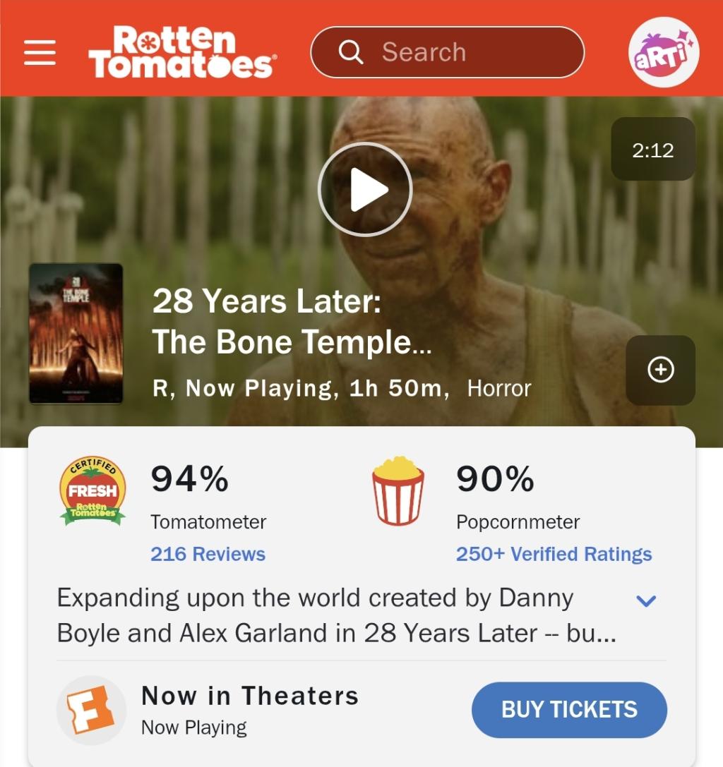Tap the magnifying glass search icon
Screen dimensions: 723x767
pyautogui.click(x=351, y=52)
